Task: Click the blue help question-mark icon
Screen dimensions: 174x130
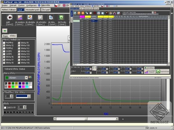Action: tap(39, 5)
